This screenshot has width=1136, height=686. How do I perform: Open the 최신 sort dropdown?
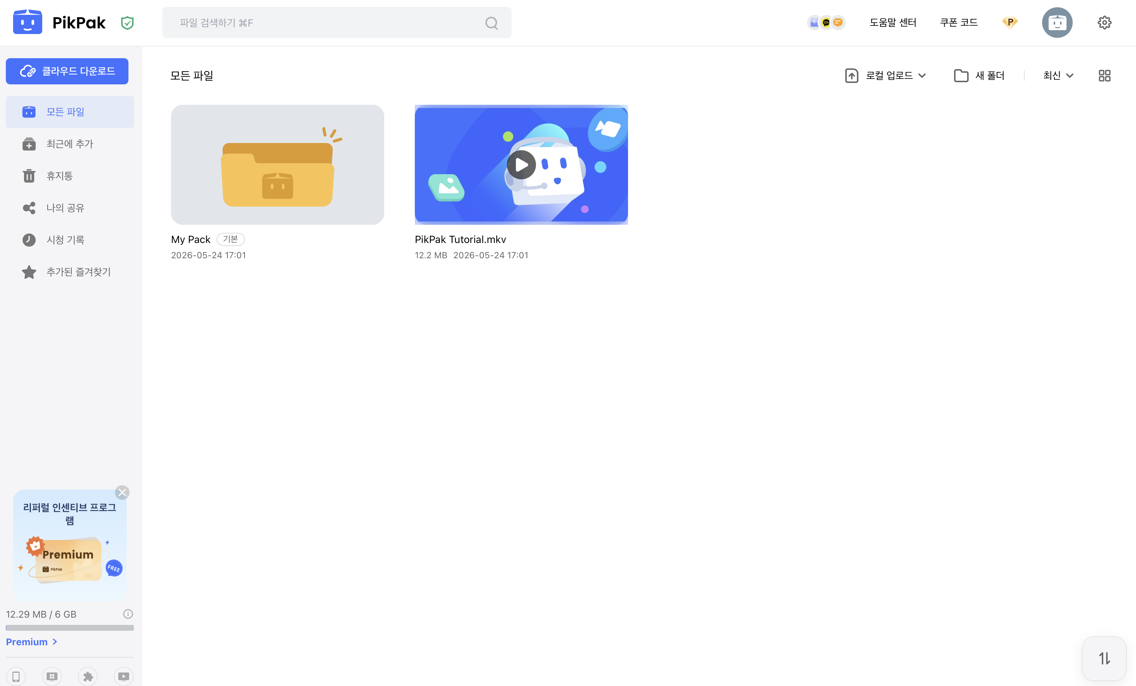1058,76
